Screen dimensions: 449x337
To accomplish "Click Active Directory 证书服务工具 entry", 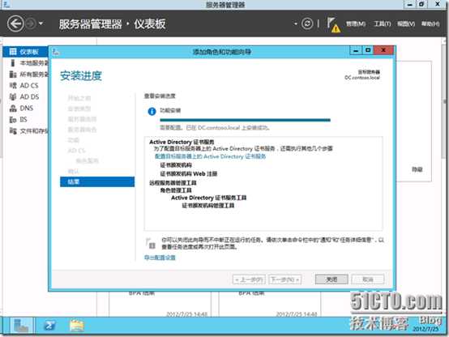I will [209, 198].
